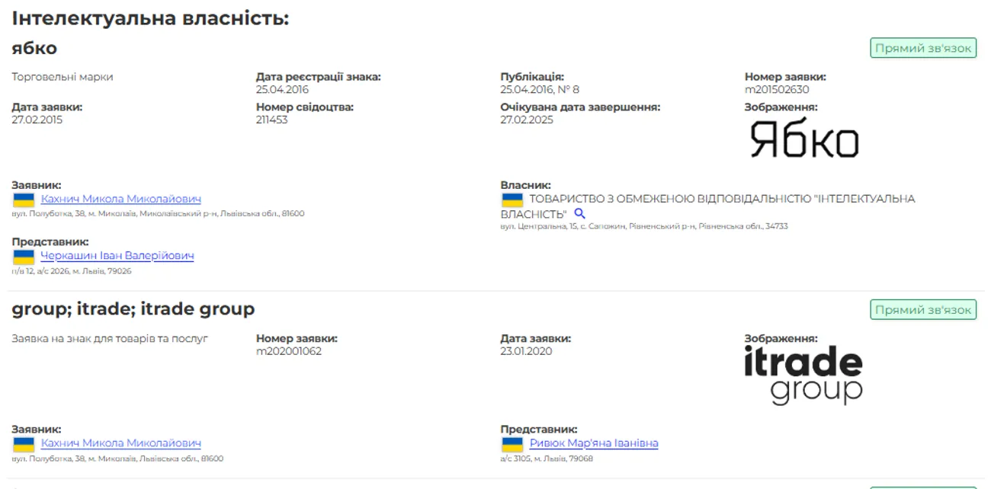Open representative Черкашин Іван Валерійович link

[117, 256]
